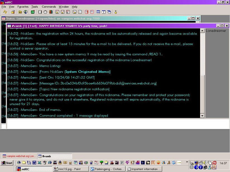
Task: Open the log files toolbar icon
Action: coord(80,12)
